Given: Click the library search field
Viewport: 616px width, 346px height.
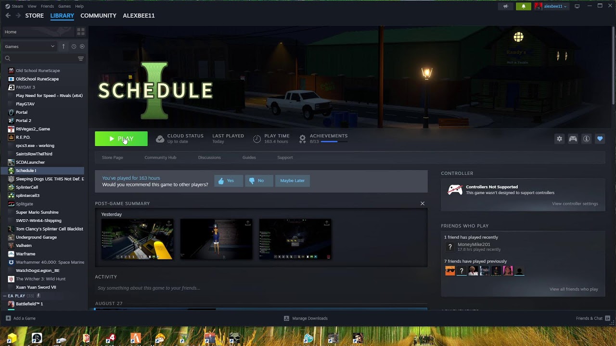Looking at the screenshot, I should [38, 58].
